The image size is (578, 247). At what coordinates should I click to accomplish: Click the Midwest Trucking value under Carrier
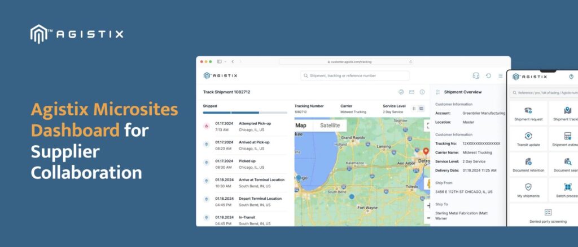pyautogui.click(x=353, y=112)
